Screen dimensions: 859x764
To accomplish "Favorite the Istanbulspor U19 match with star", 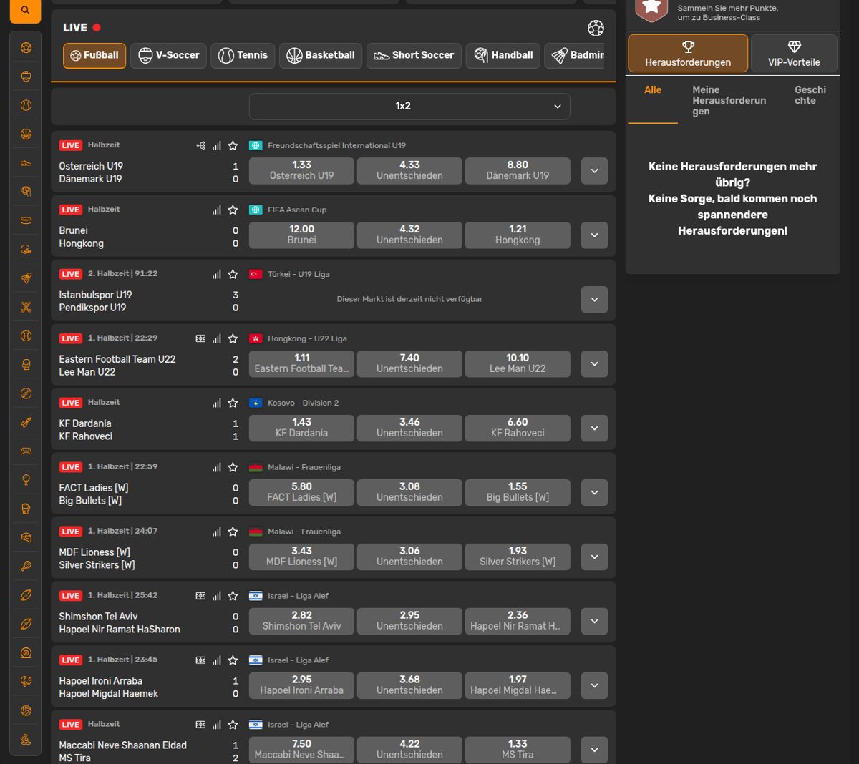I will pyautogui.click(x=233, y=274).
